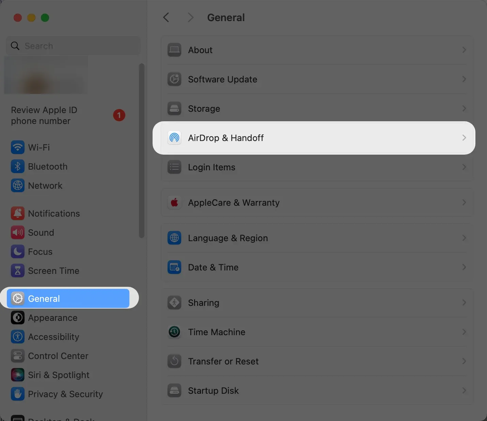Expand the Software Update row chevron

pos(464,79)
